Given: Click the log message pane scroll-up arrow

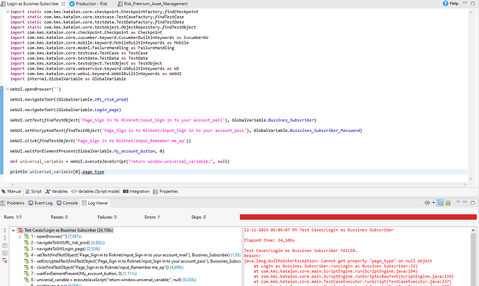Looking at the screenshot, I should [x=473, y=230].
